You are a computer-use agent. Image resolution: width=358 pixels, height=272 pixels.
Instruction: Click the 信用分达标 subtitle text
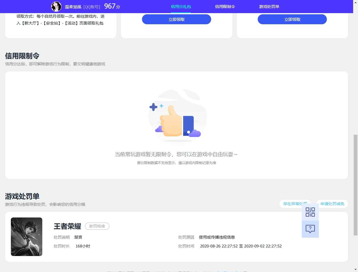(55, 64)
